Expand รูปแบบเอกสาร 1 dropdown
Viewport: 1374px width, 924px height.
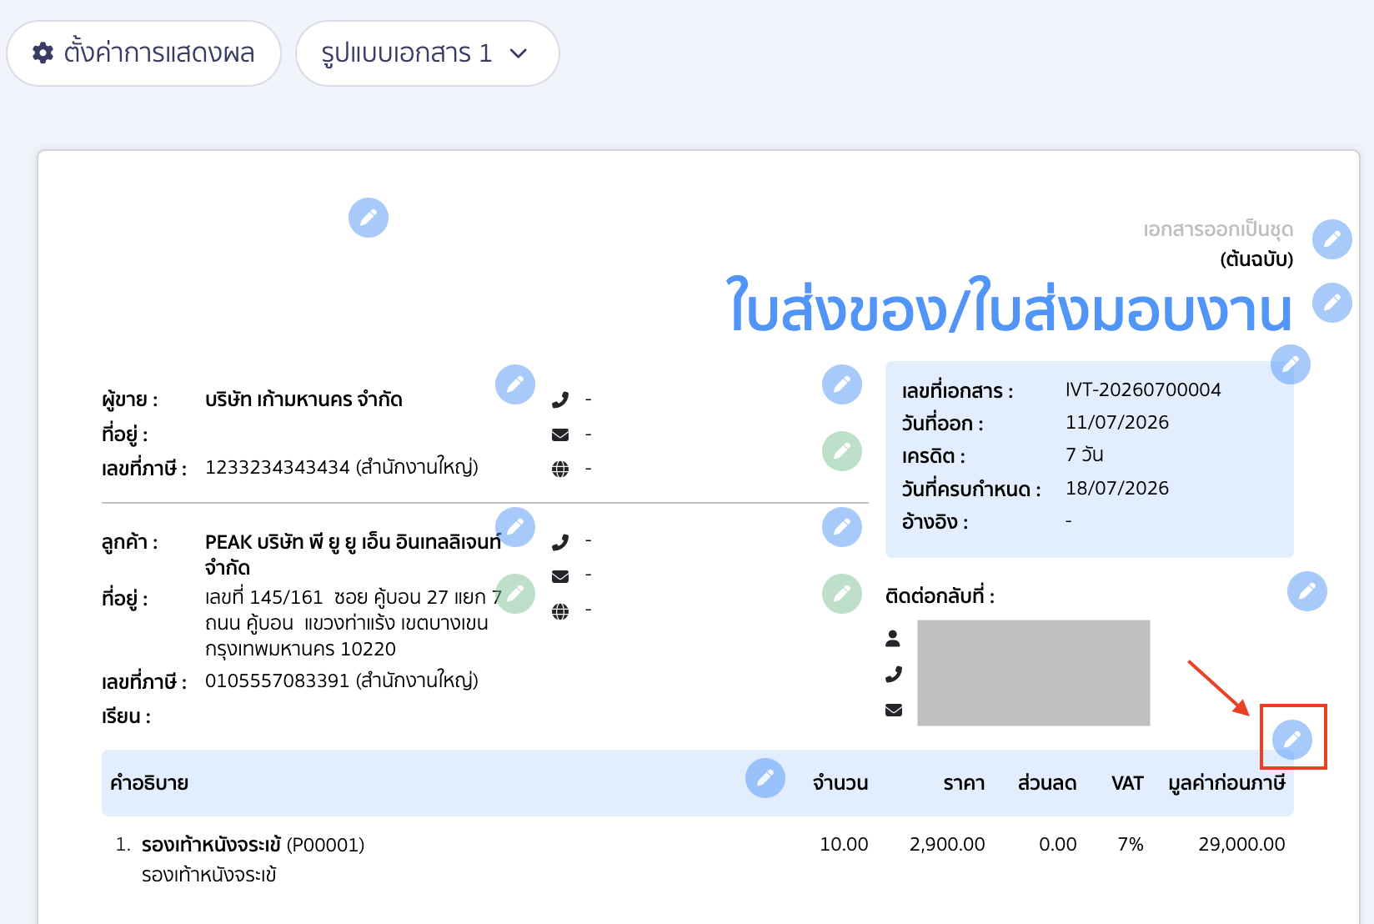[x=427, y=53]
